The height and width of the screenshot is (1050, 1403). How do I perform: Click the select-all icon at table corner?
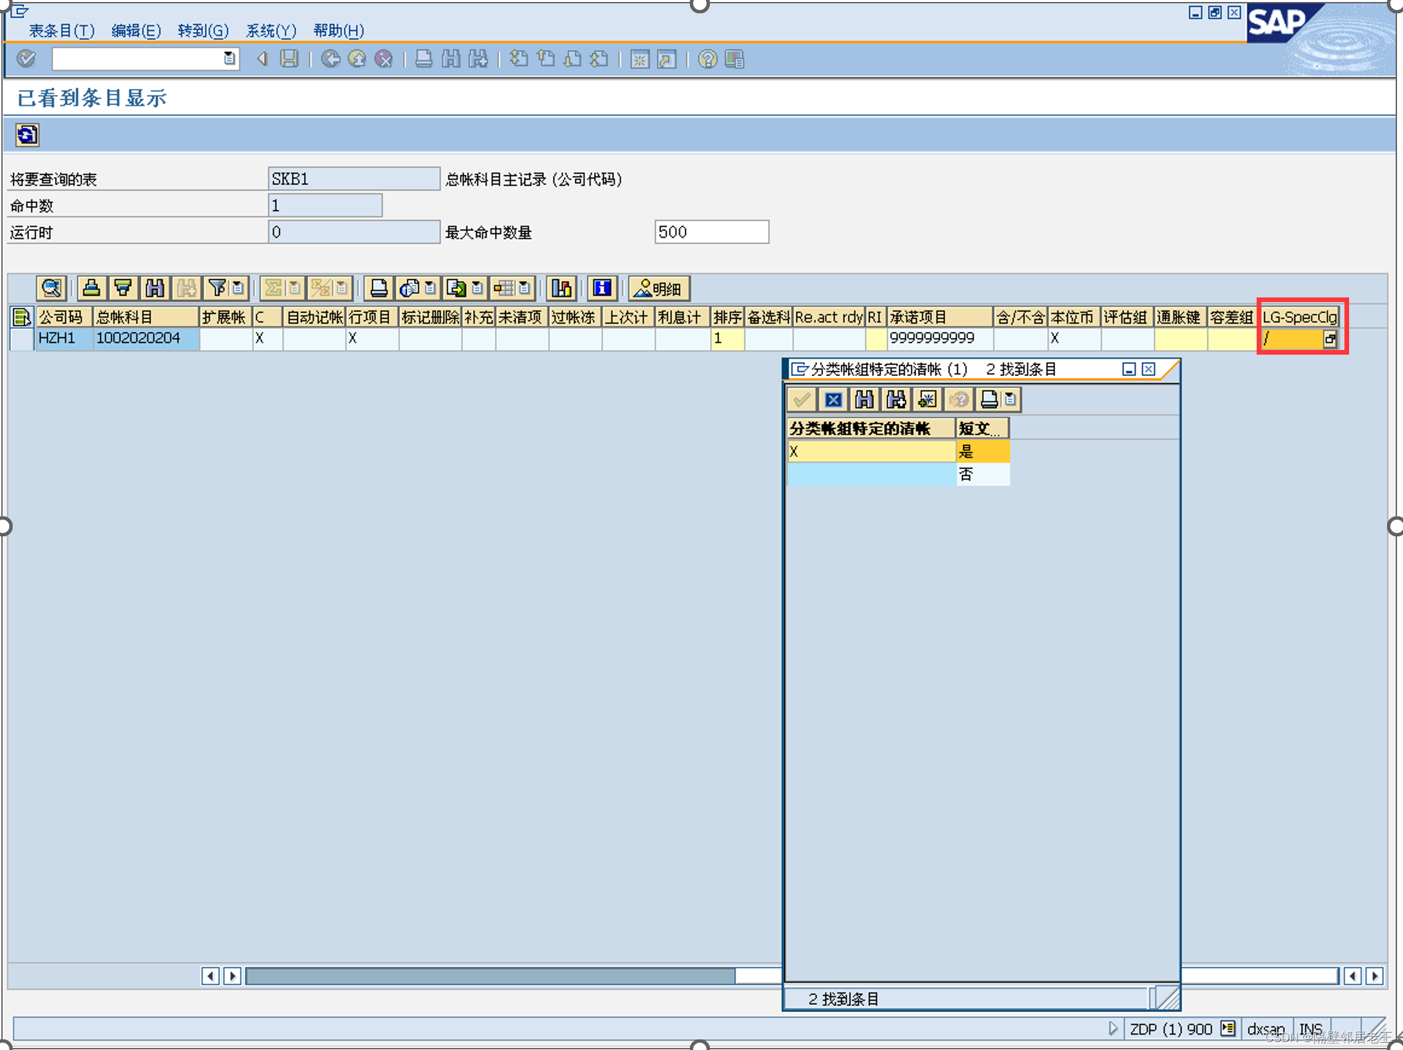coord(22,317)
